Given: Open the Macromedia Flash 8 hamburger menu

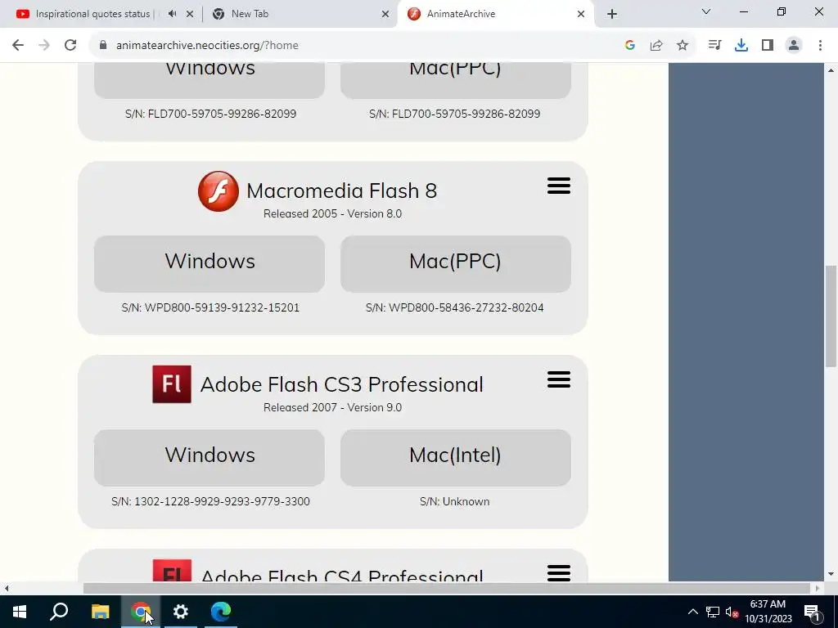Looking at the screenshot, I should point(558,186).
